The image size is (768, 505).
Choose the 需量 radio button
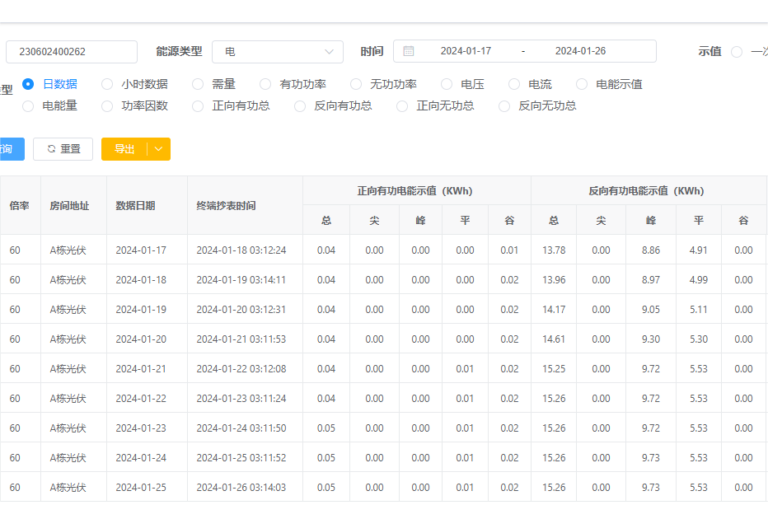[x=198, y=84]
